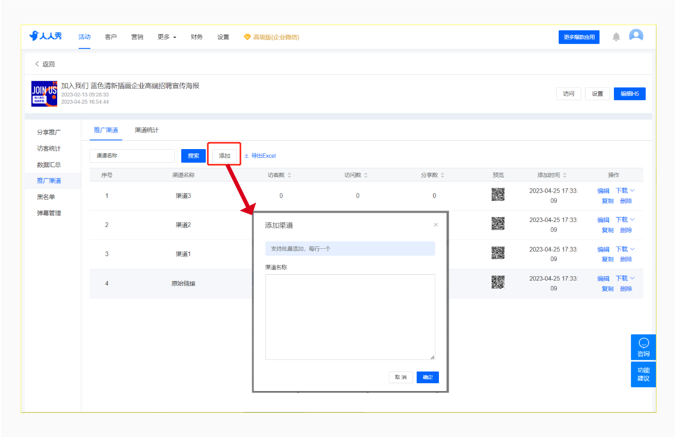The image size is (675, 437).
Task: Click 复制 for 渠道1
Action: tap(608, 260)
